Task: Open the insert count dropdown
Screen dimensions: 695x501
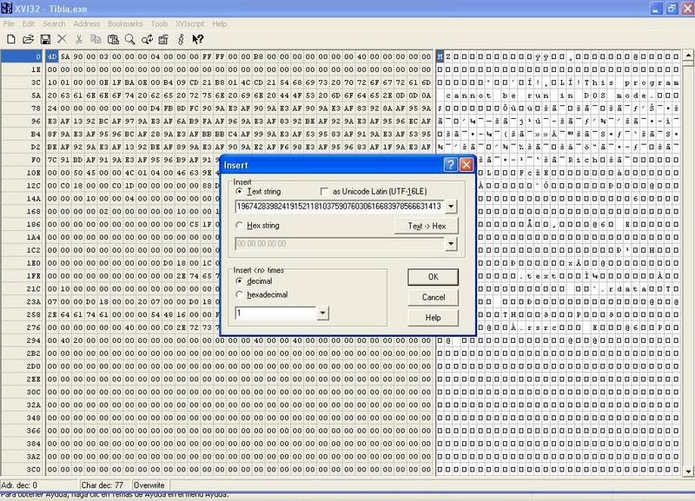Action: click(323, 312)
